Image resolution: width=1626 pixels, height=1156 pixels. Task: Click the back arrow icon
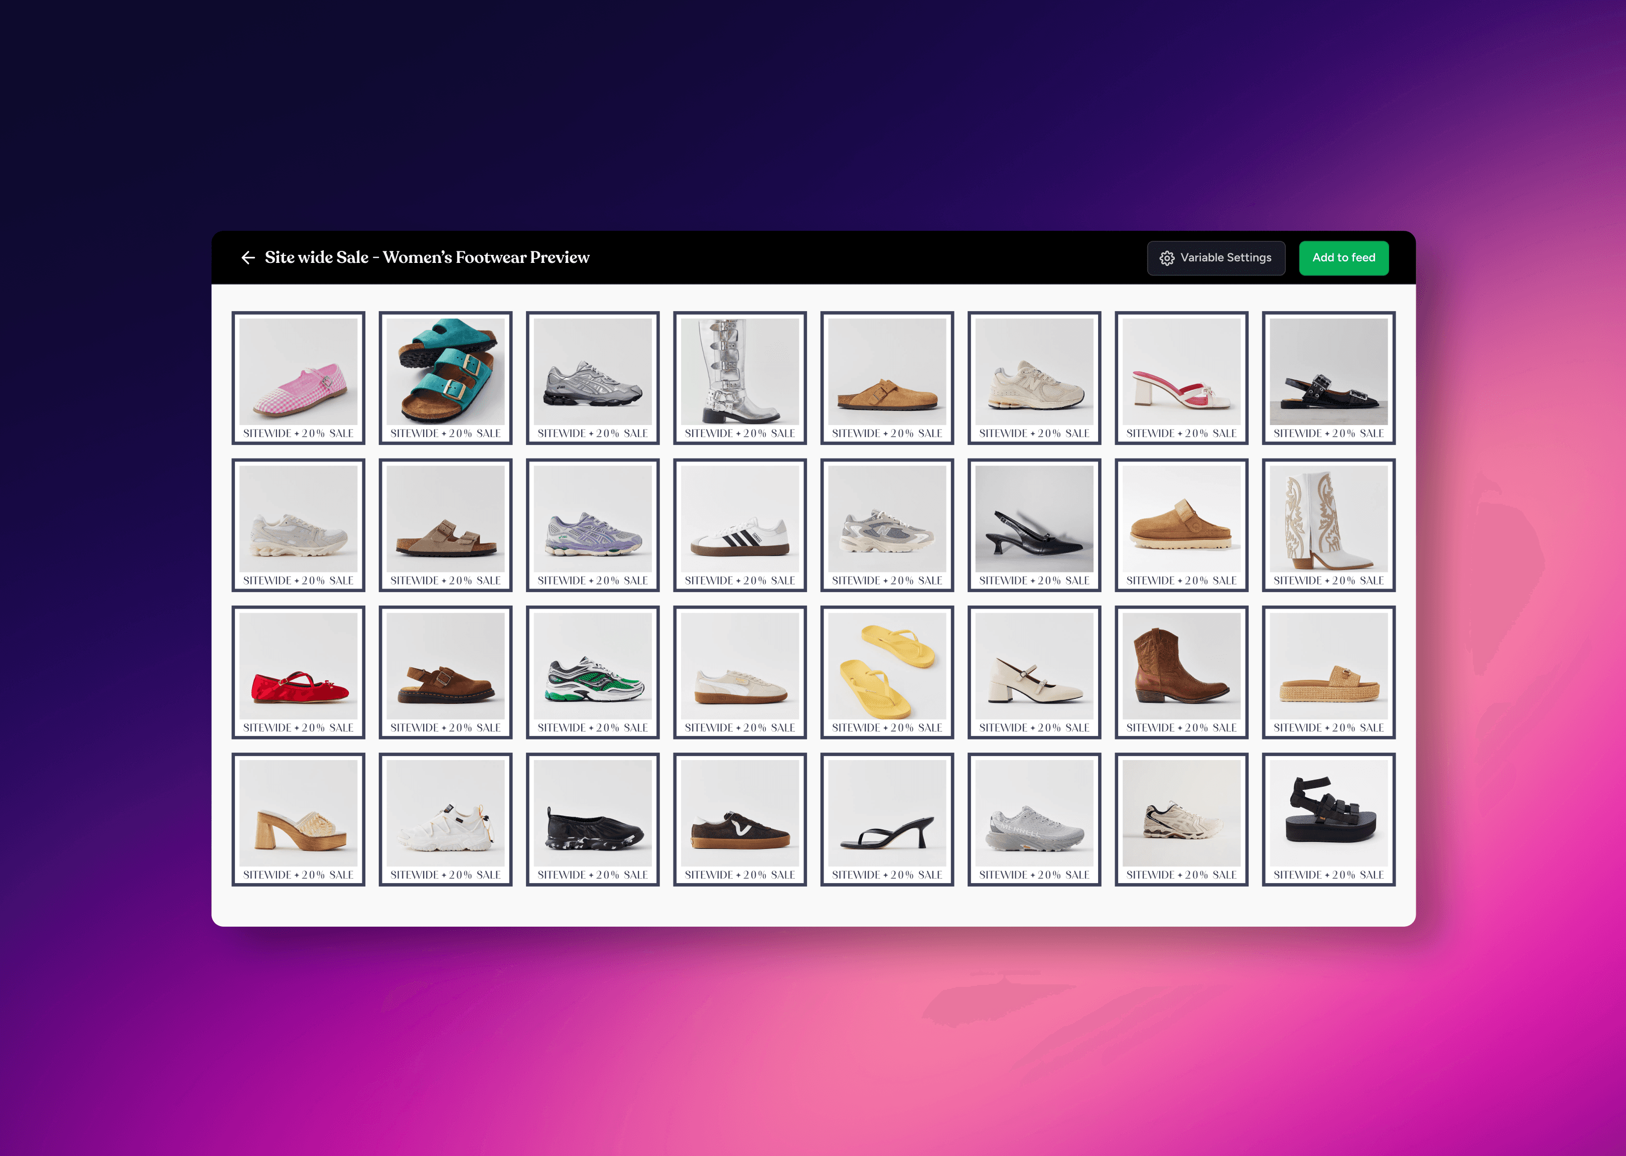tap(248, 258)
